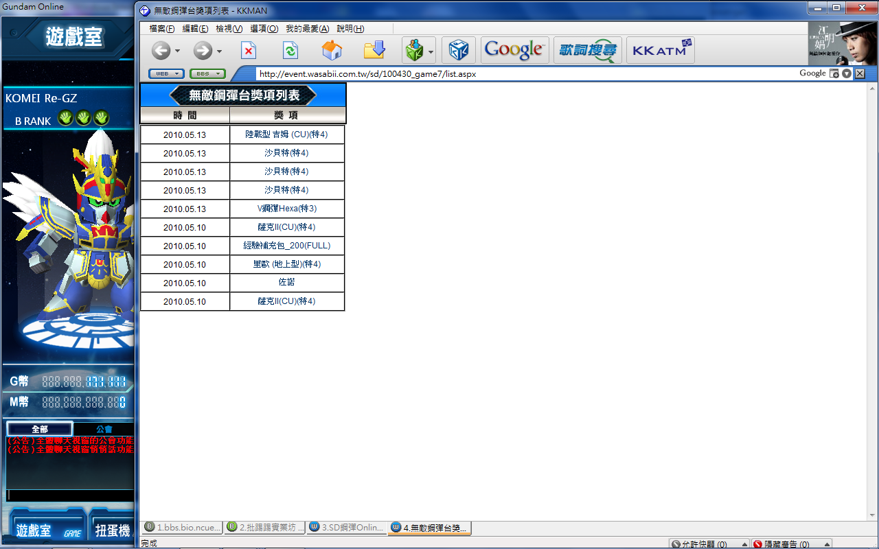Open the favorites folder download icon

coord(374,51)
